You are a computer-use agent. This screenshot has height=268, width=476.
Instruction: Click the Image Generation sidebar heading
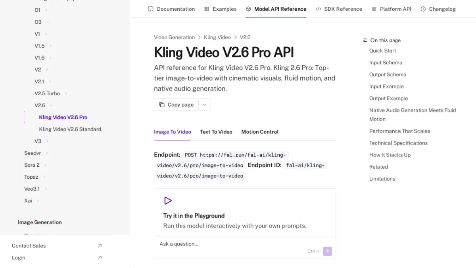point(40,222)
